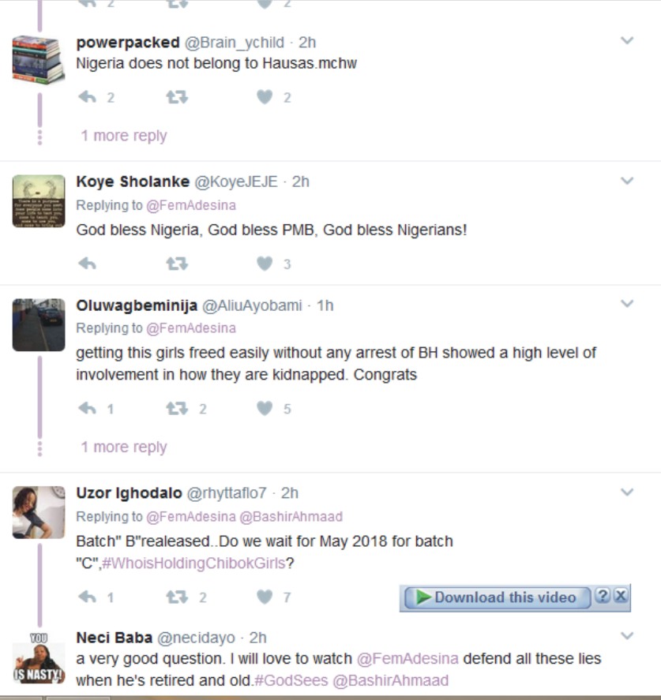Open Neci Baba's profile avatar
This screenshot has height=700, width=661.
39,657
